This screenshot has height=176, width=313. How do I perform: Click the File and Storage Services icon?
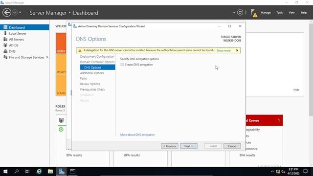pyautogui.click(x=5, y=57)
